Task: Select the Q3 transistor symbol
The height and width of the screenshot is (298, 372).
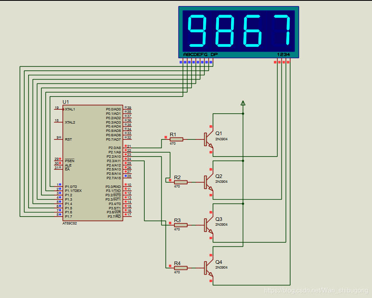Action: (209, 225)
